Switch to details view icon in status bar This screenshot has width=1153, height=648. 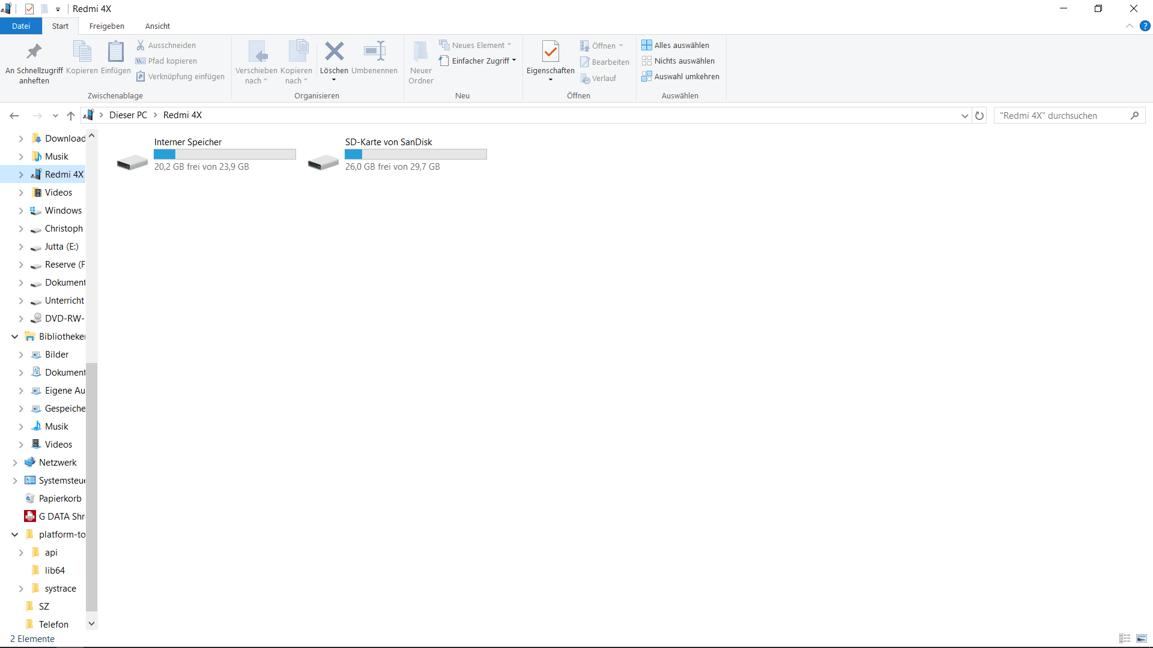pyautogui.click(x=1125, y=638)
